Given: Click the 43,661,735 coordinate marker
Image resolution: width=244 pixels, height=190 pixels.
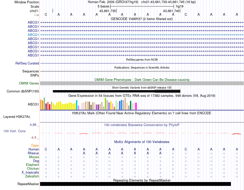Looking at the screenshot, I should [x=108, y=11].
